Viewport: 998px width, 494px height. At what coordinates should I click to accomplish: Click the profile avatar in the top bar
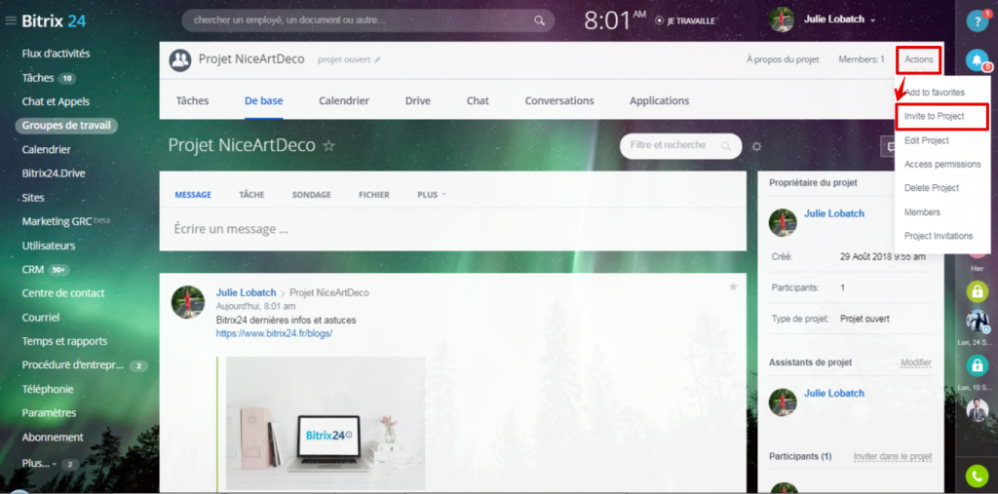pos(782,19)
